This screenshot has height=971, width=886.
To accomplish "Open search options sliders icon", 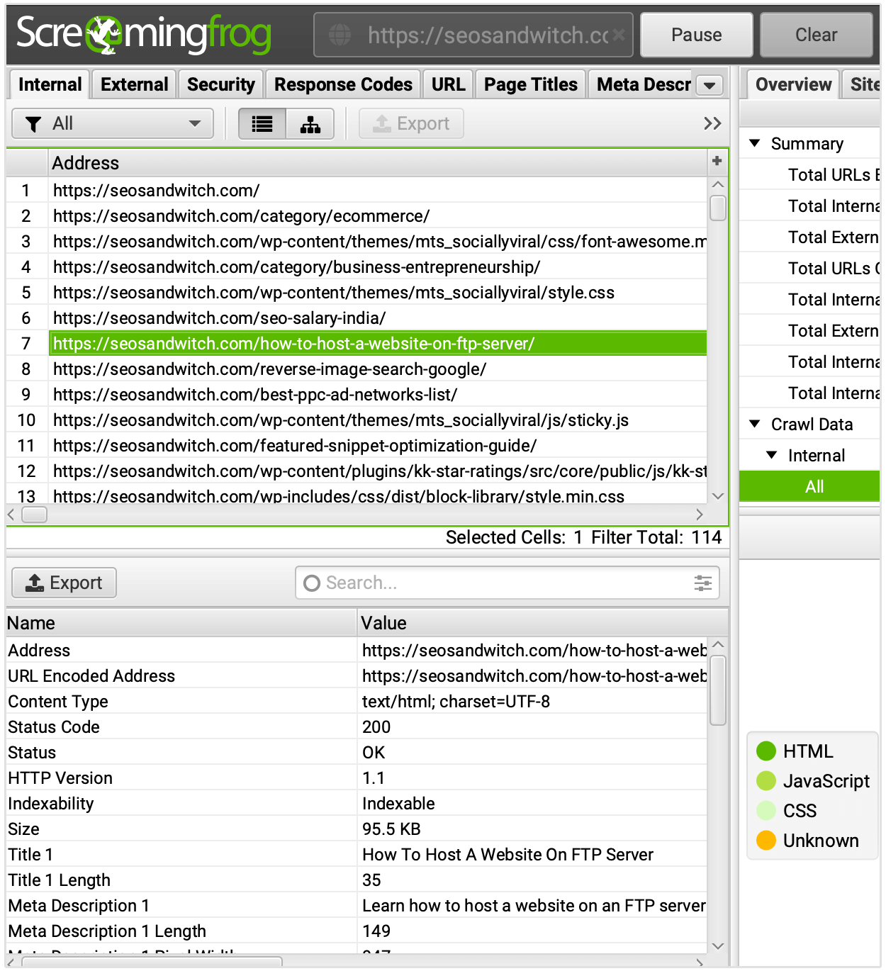I will point(702,583).
